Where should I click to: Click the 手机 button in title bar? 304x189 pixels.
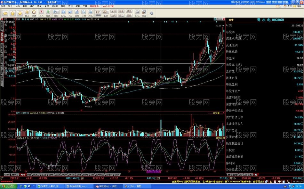[x=269, y=2]
